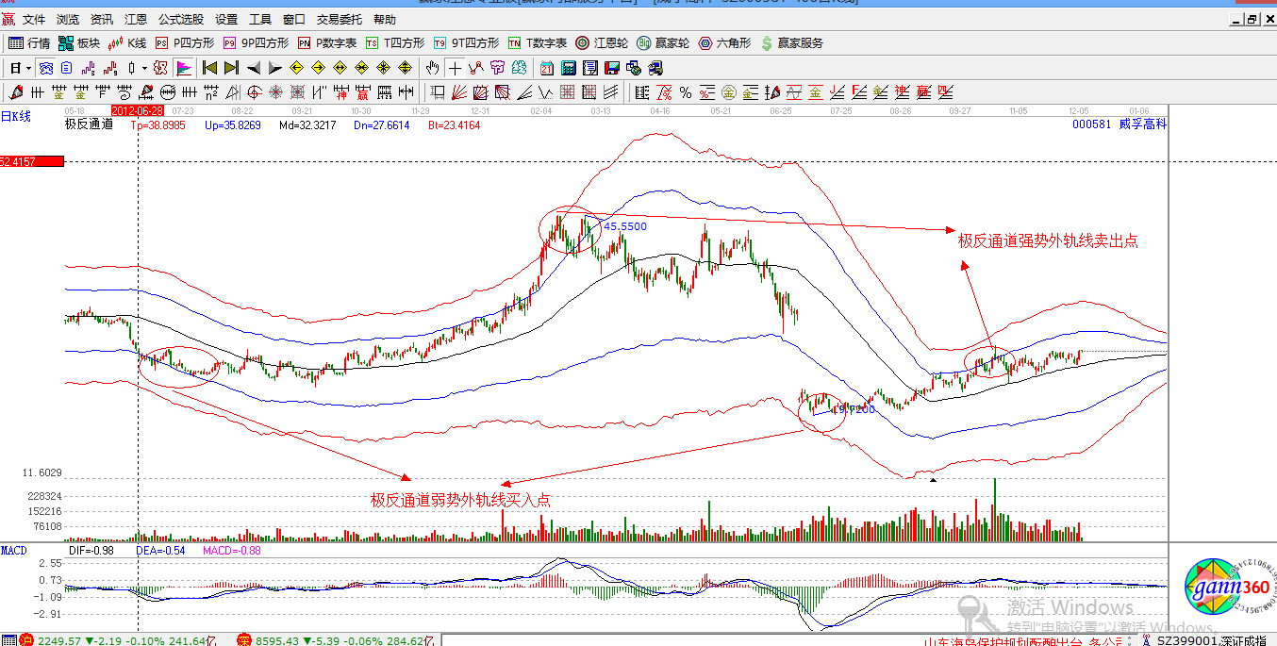Jump to first bar with skip-start arrow
Screen dimensions: 1277x646
click(209, 68)
